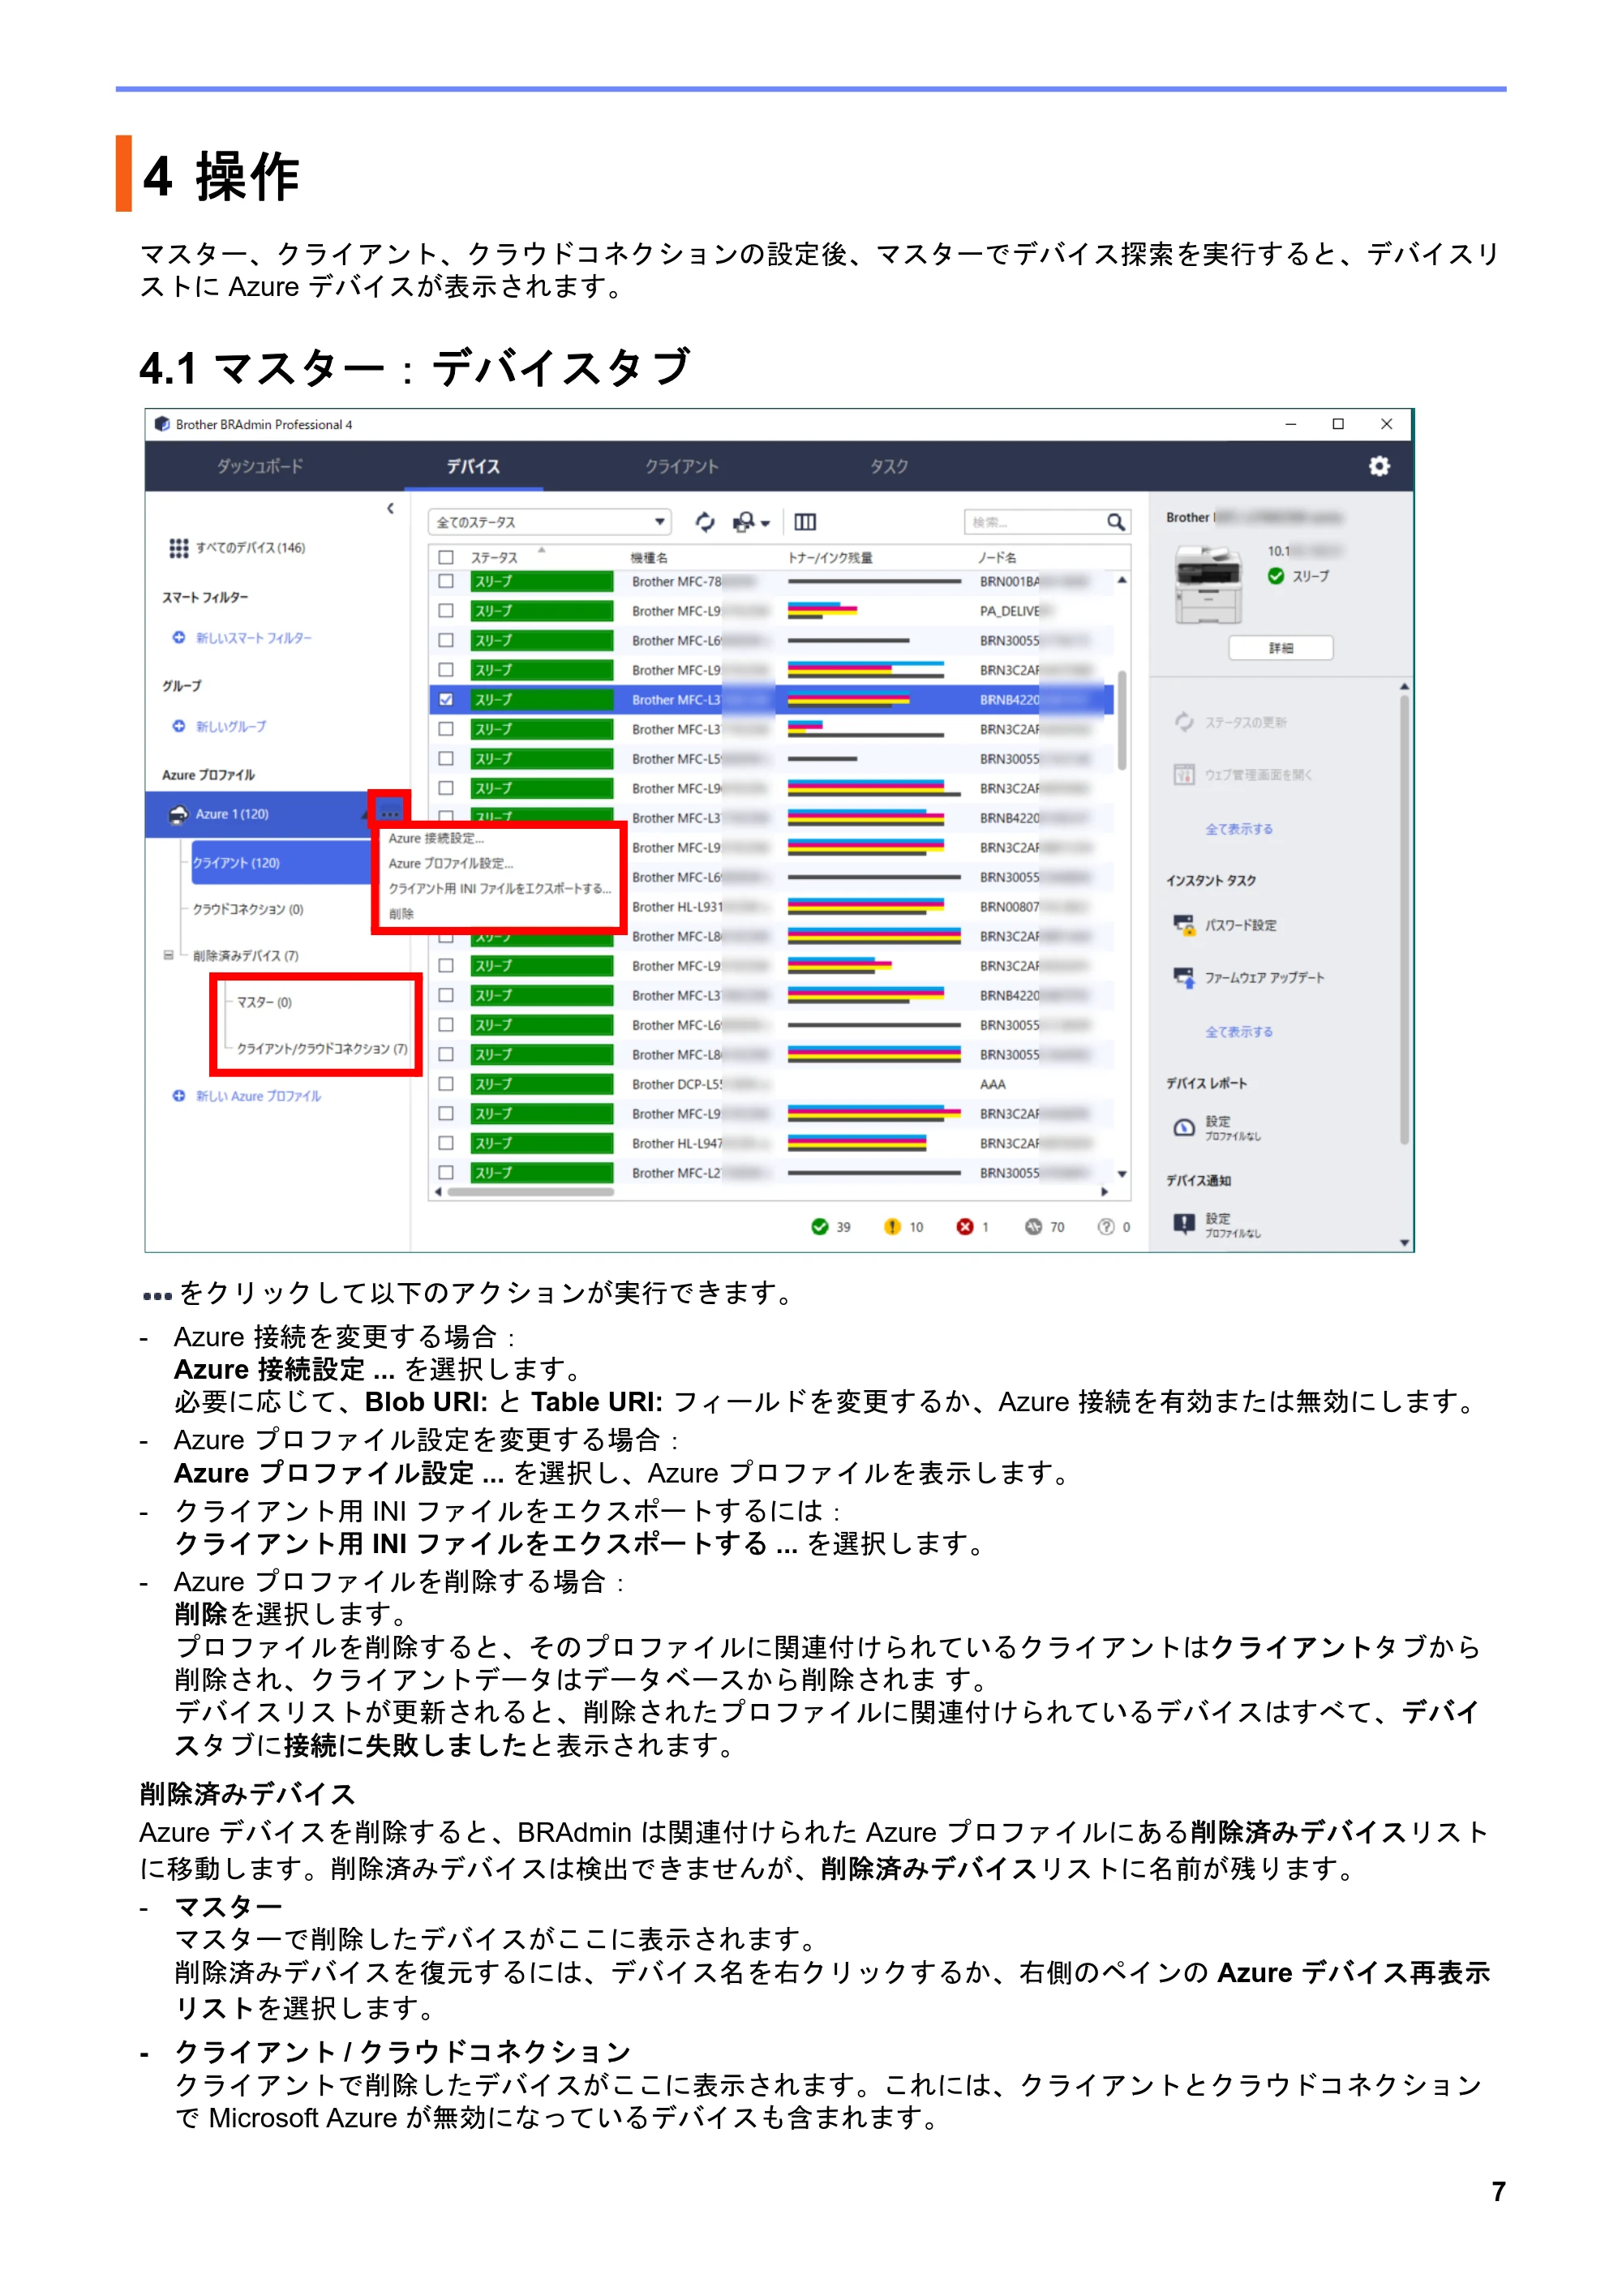Click the refresh device list icon
The width and height of the screenshot is (1622, 2296).
705,522
